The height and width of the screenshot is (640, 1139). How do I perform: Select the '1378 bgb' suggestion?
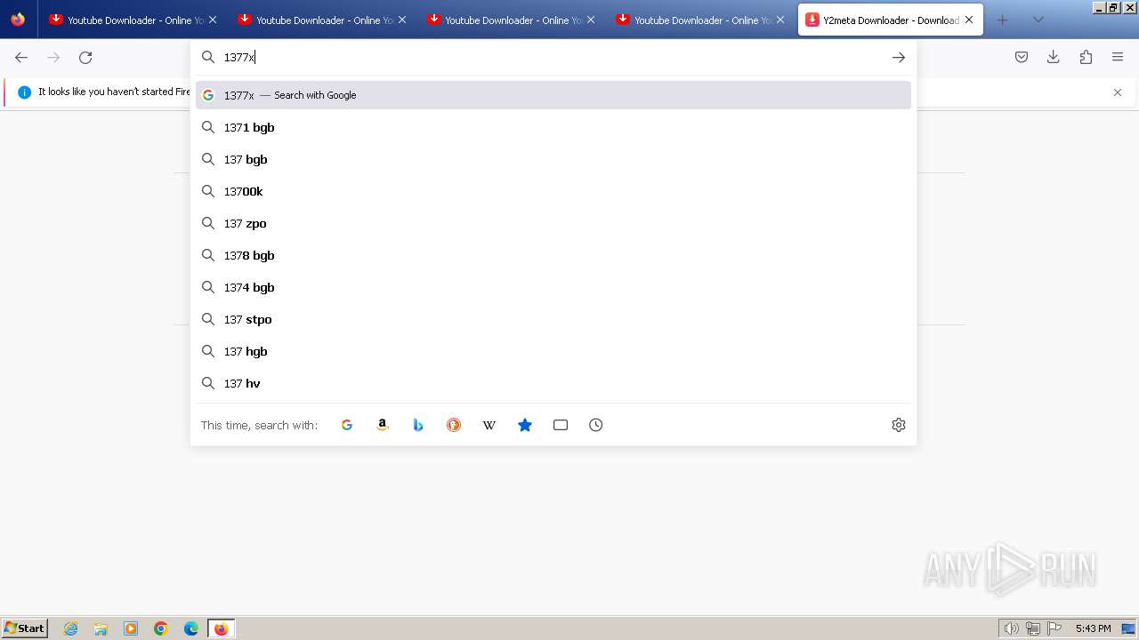pyautogui.click(x=553, y=255)
